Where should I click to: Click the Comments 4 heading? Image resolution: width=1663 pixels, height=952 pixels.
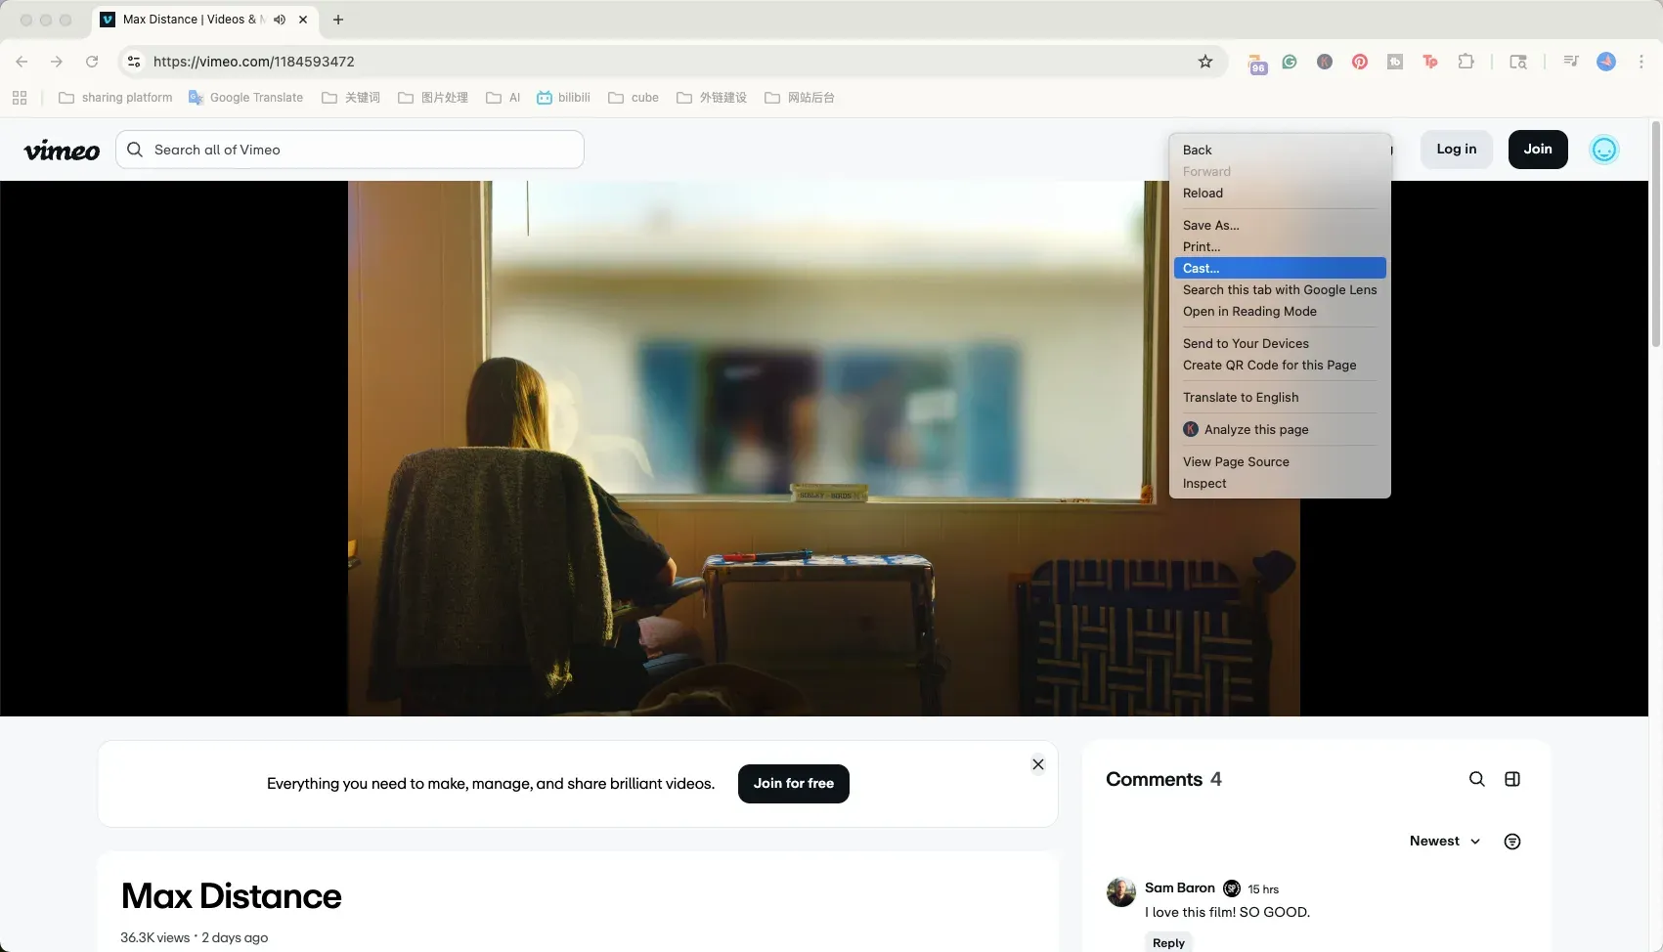tap(1163, 779)
